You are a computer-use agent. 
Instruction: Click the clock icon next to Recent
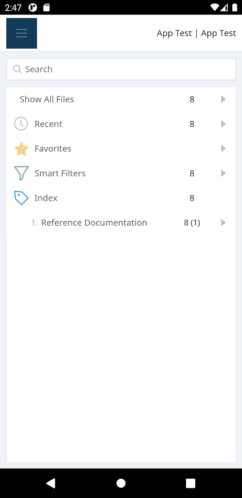21,123
